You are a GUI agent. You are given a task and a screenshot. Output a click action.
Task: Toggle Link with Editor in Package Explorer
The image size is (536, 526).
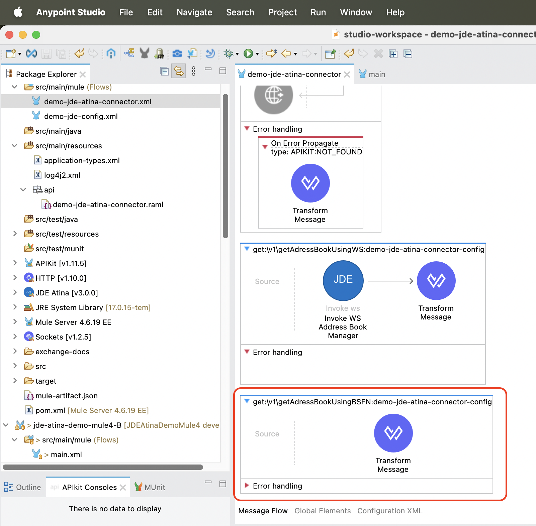coord(179,71)
